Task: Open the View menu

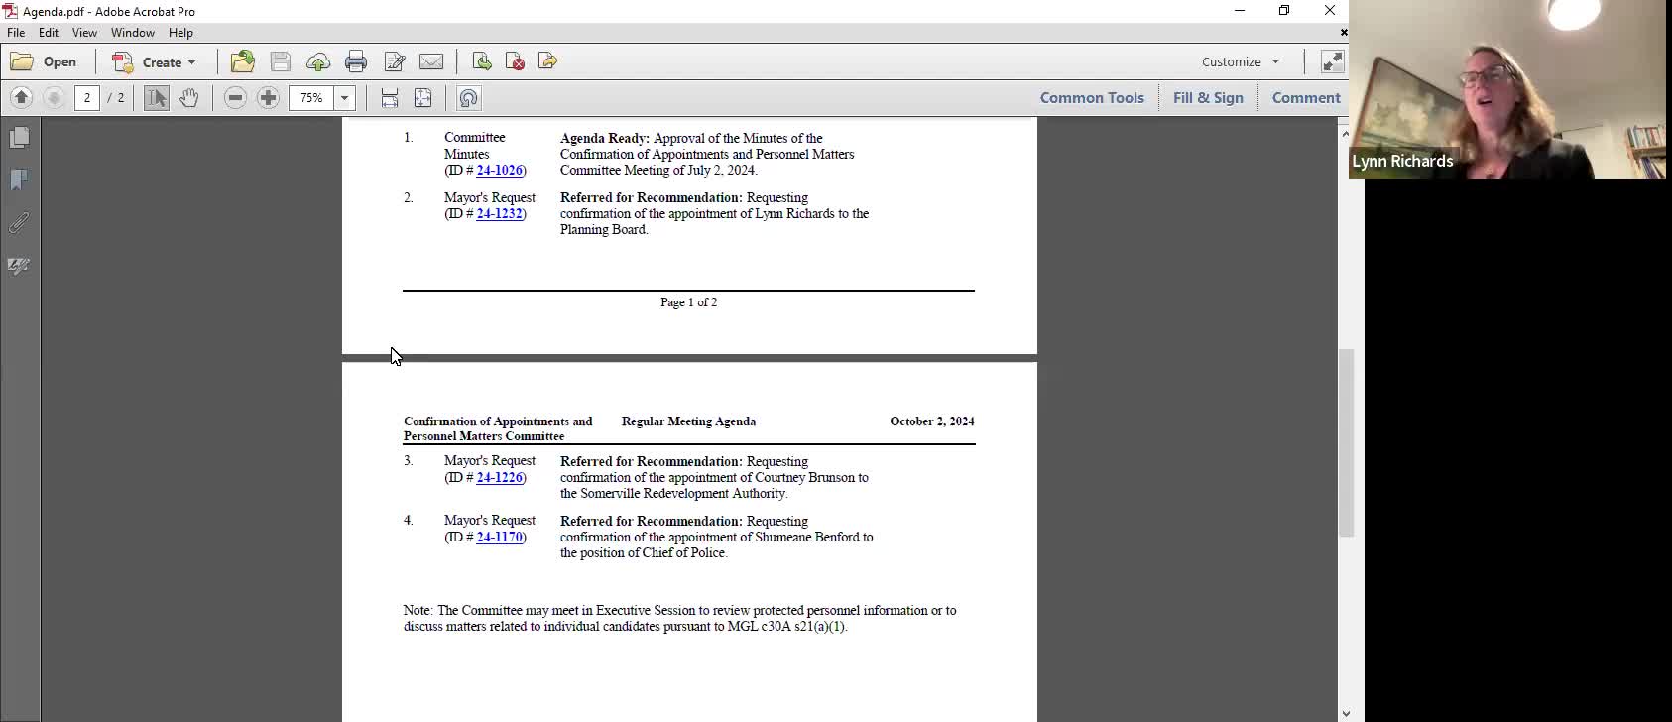Action: [84, 33]
